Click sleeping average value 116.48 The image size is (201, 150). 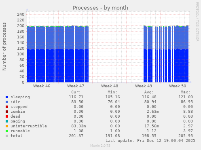click(x=149, y=97)
